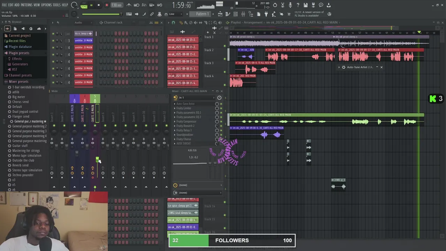Click the one-click audio recording microphone

[x=290, y=5]
